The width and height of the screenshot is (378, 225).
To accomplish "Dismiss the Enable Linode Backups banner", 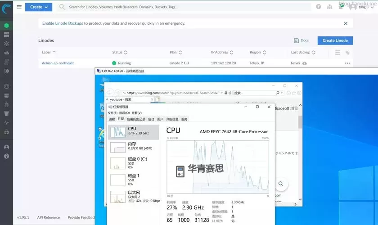I will [346, 23].
